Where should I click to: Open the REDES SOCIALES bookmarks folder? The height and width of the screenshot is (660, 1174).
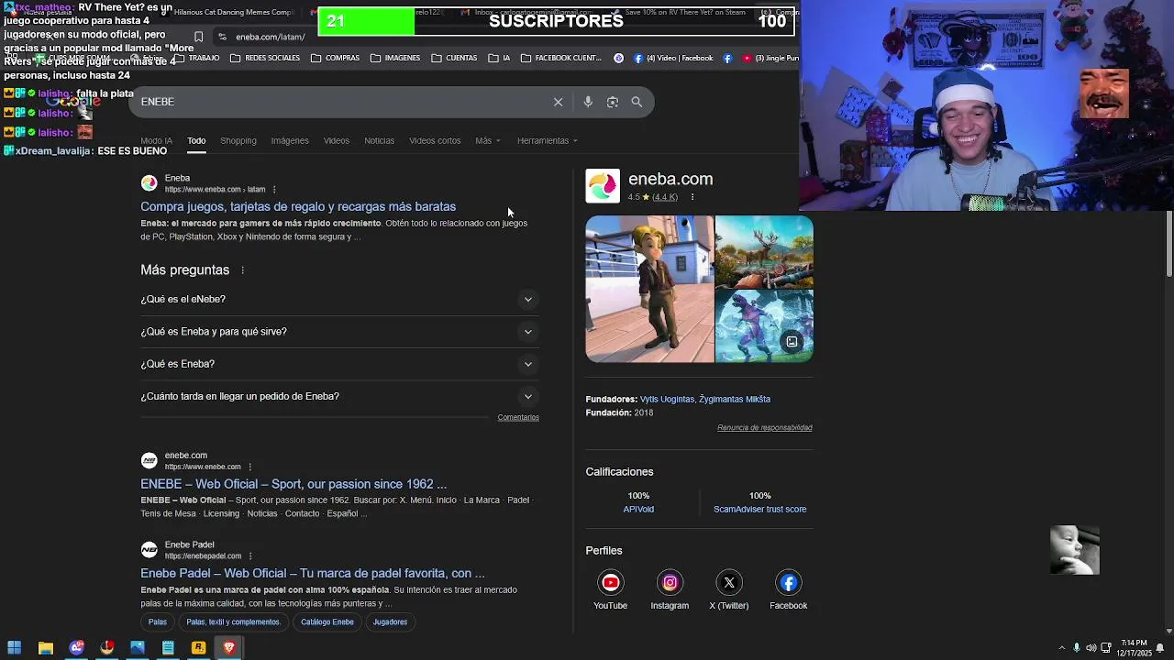[x=265, y=58]
